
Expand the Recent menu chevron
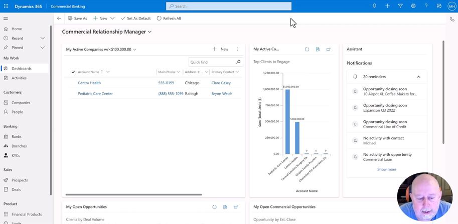[x=42, y=38]
